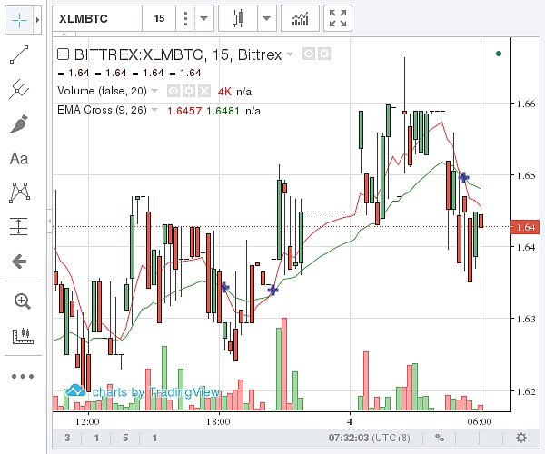
Task: Toggle fullscreen chart mode
Action: click(338, 18)
